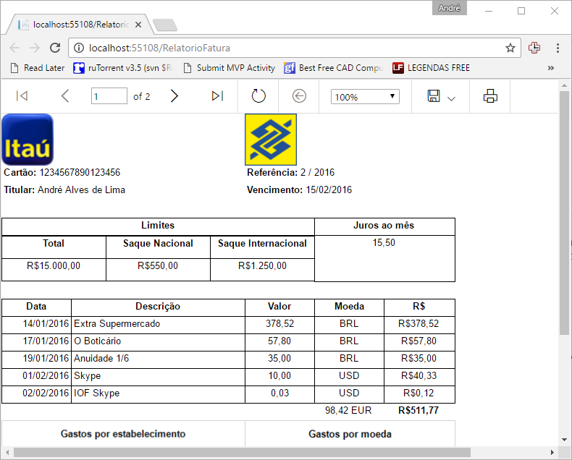Go to first page of report
Viewport: 572px width, 460px height.
tap(22, 96)
